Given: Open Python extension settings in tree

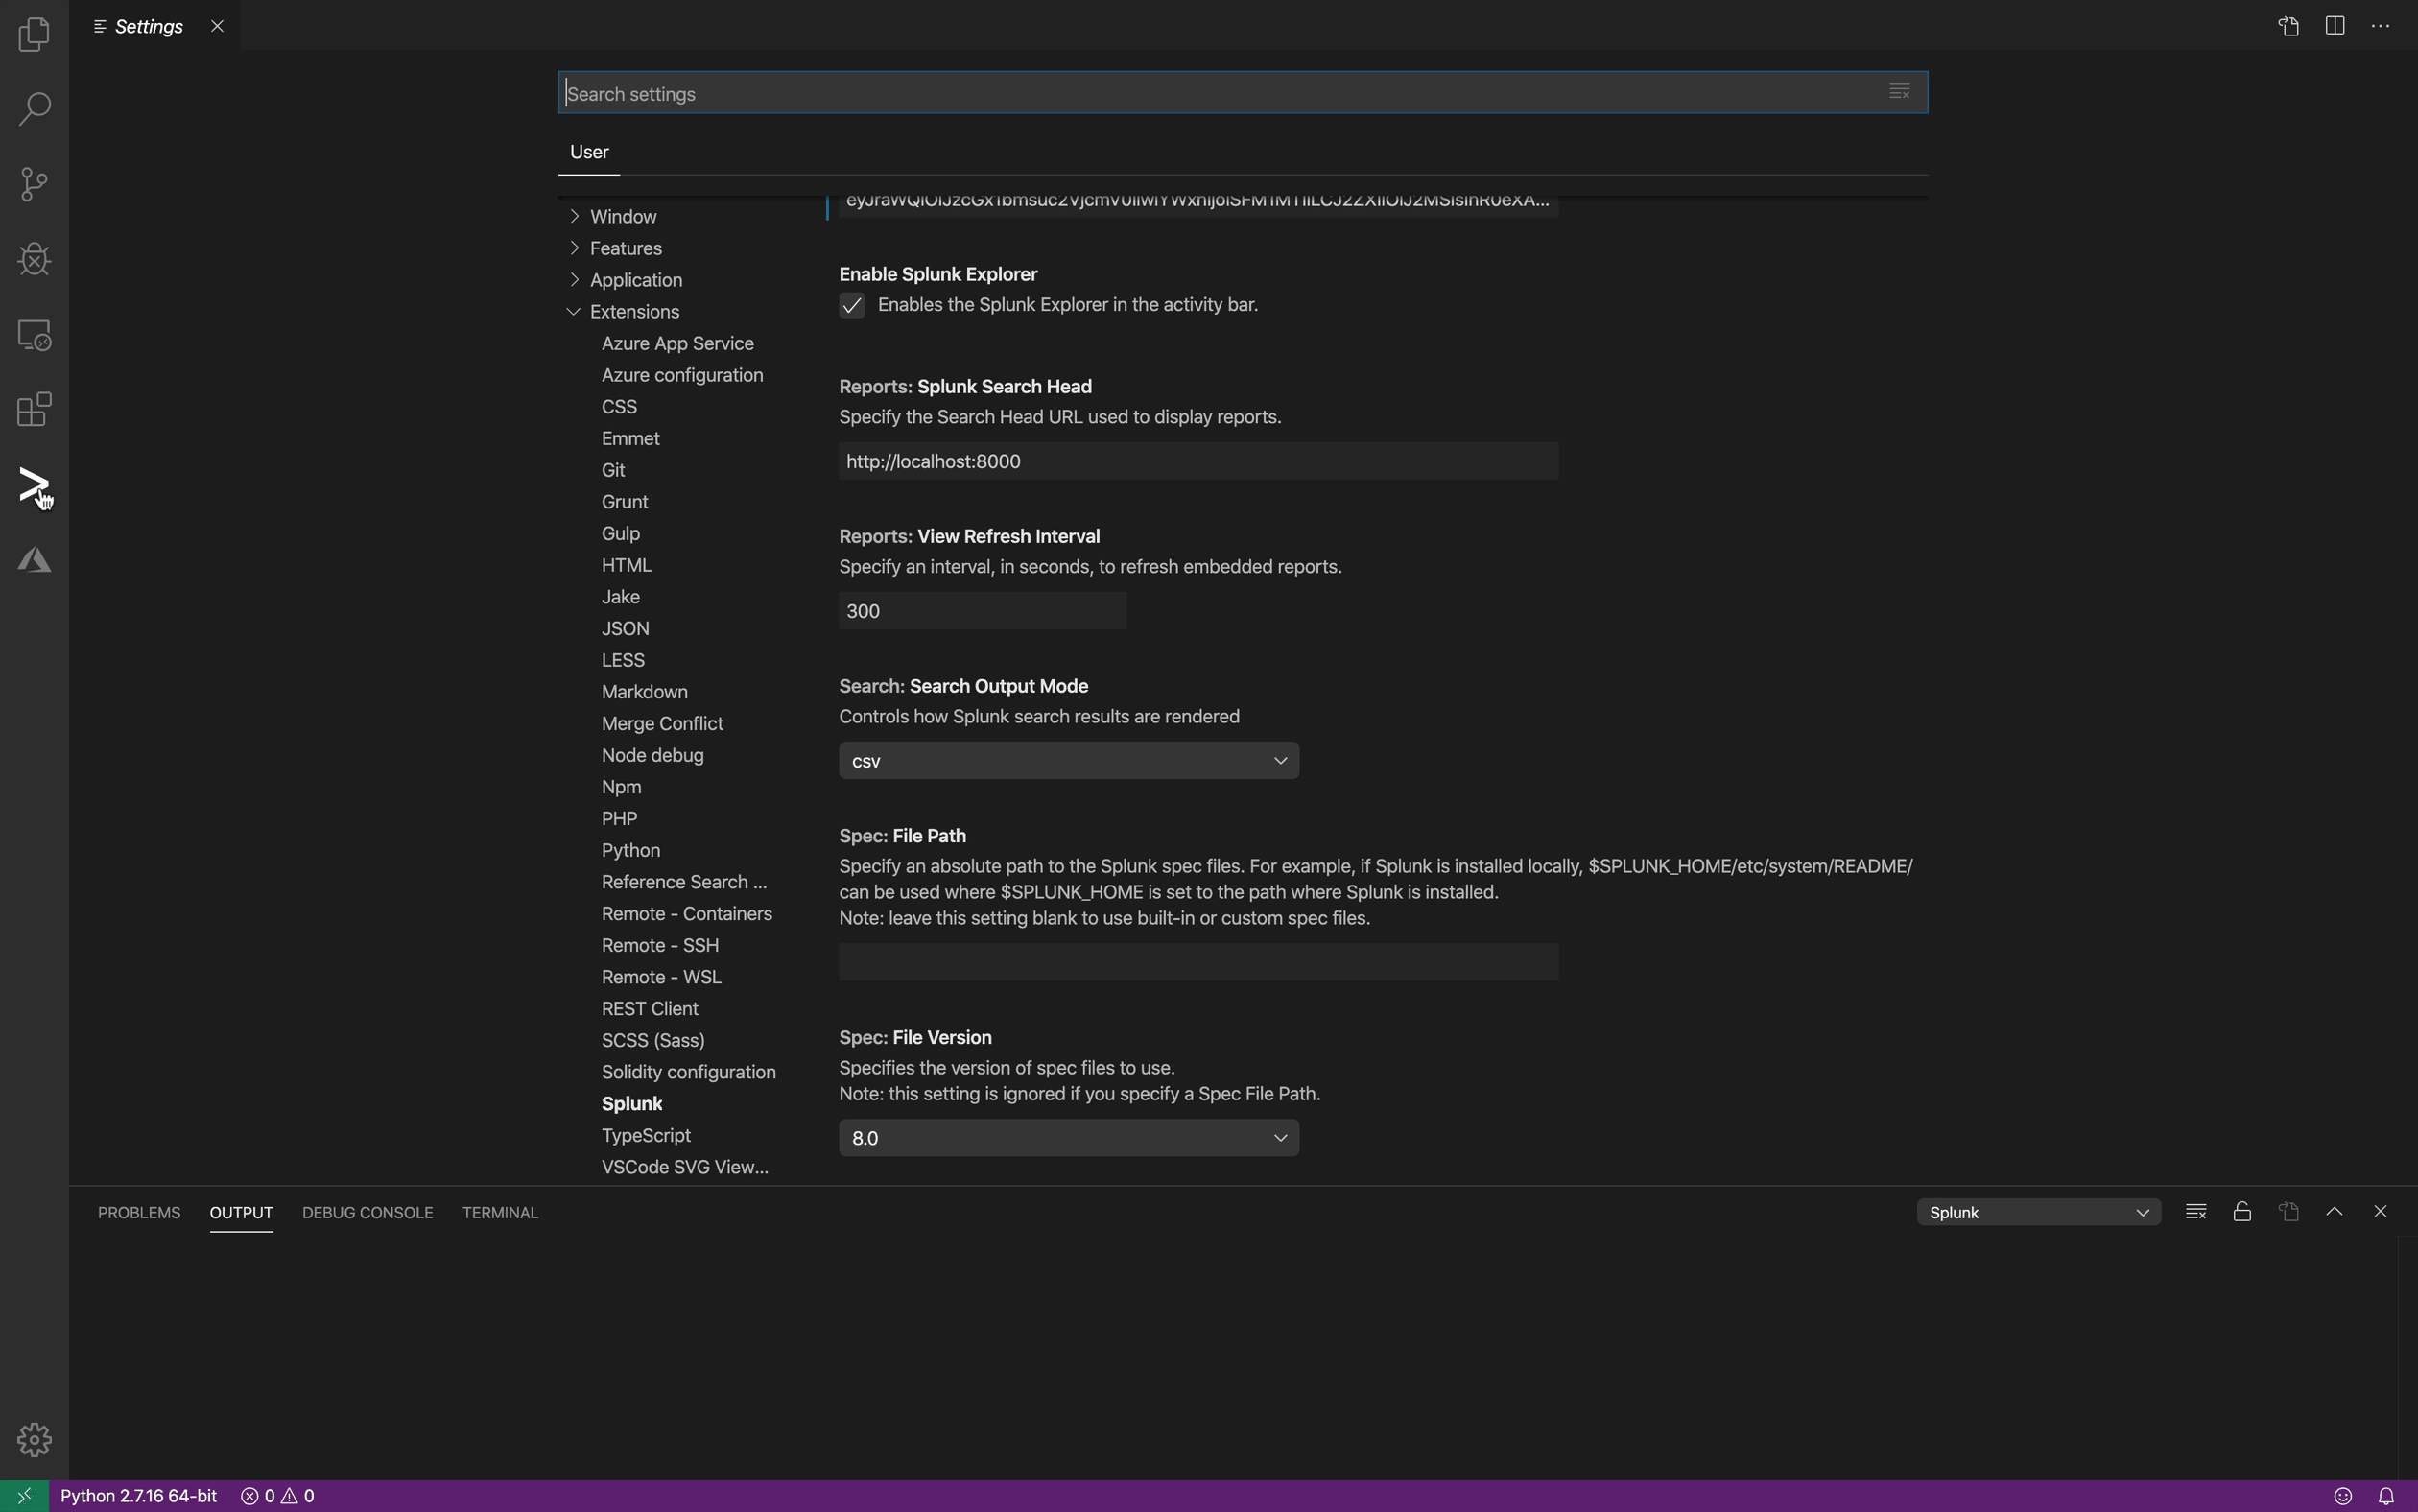Looking at the screenshot, I should (631, 850).
